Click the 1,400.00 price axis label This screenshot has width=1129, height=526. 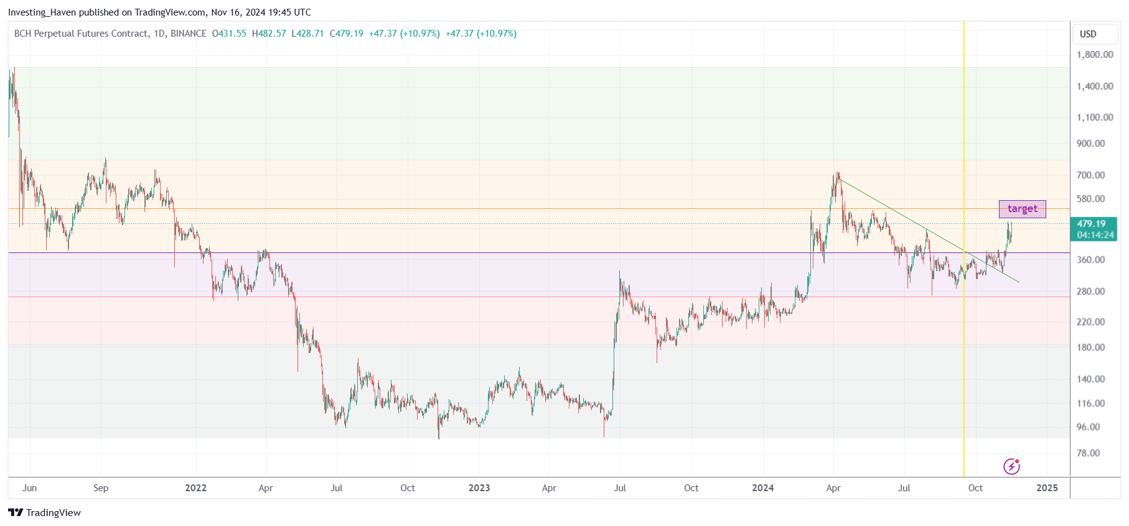(x=1095, y=86)
